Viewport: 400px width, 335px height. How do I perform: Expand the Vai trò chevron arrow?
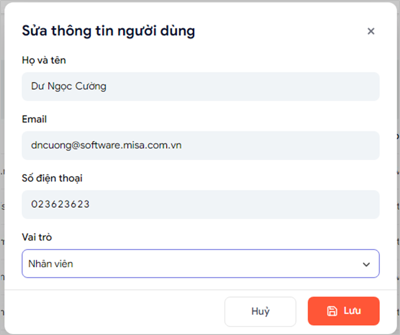pyautogui.click(x=366, y=264)
